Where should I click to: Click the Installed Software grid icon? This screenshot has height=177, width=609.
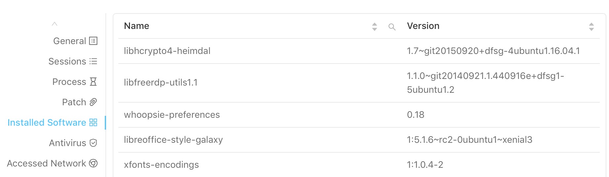93,122
